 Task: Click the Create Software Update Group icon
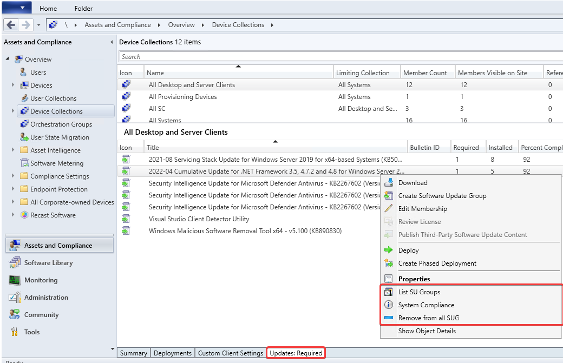point(389,195)
